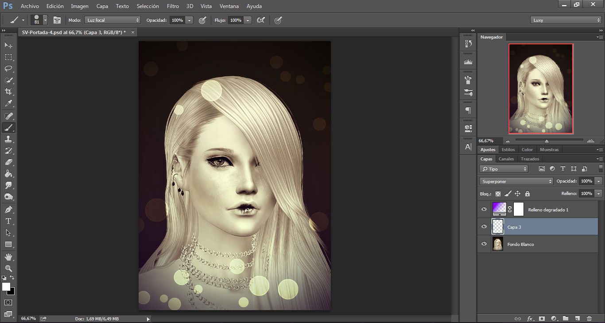The width and height of the screenshot is (605, 323).
Task: Select the Rectangular Marquee tool
Action: pyautogui.click(x=8, y=57)
